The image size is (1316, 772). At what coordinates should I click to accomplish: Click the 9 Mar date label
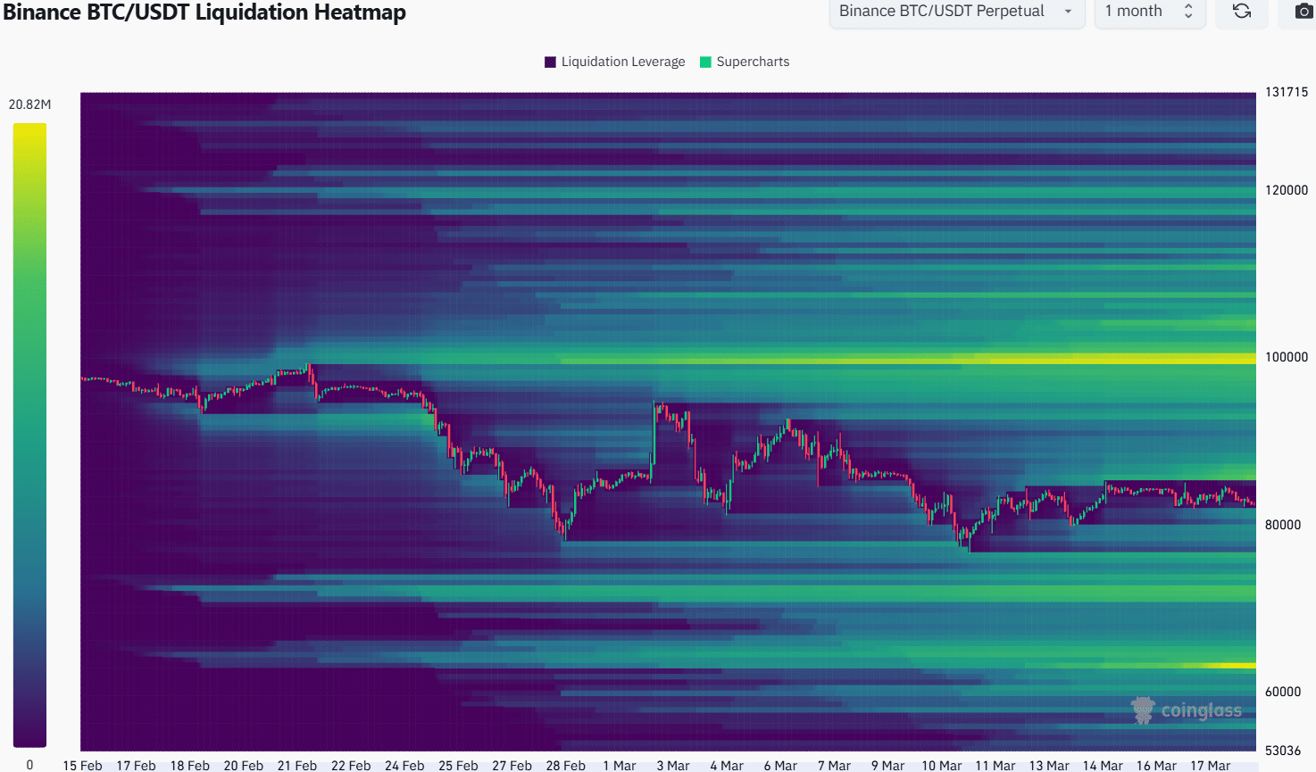(887, 766)
